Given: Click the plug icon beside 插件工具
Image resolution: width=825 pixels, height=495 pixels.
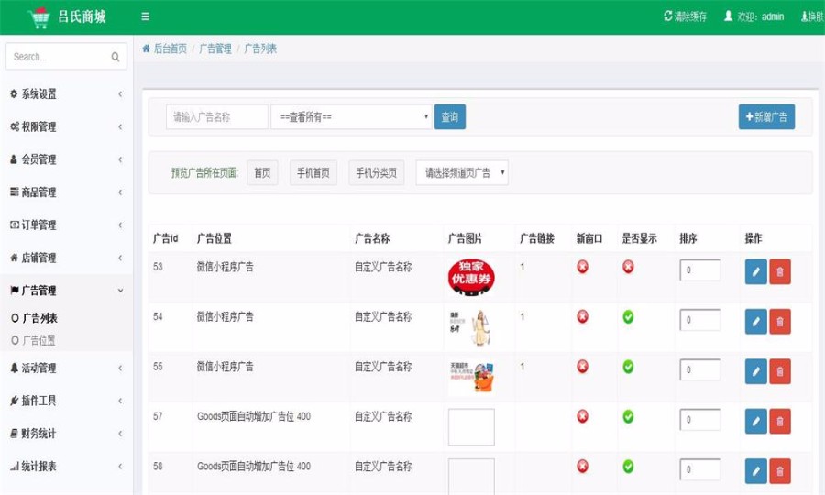Looking at the screenshot, I should coord(14,401).
